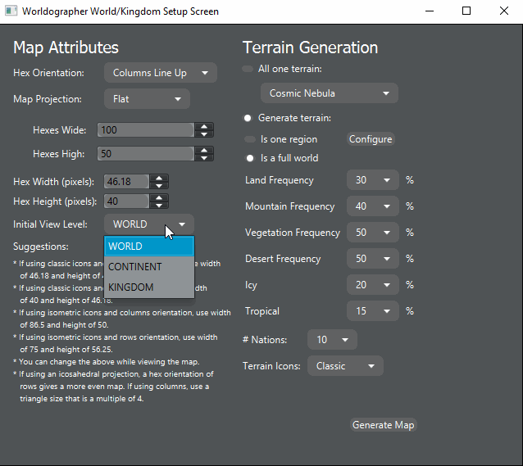Open Map Projection Flat dropdown
This screenshot has height=466, width=523.
click(147, 99)
